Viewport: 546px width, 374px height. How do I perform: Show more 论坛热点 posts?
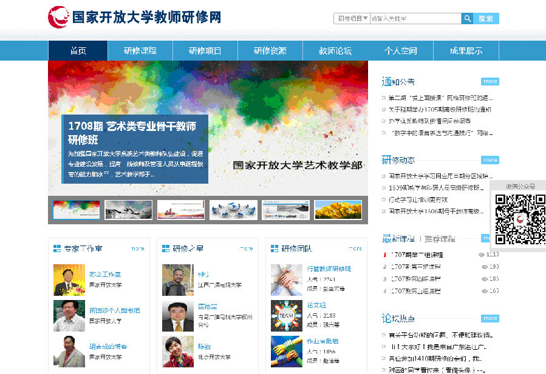(490, 318)
